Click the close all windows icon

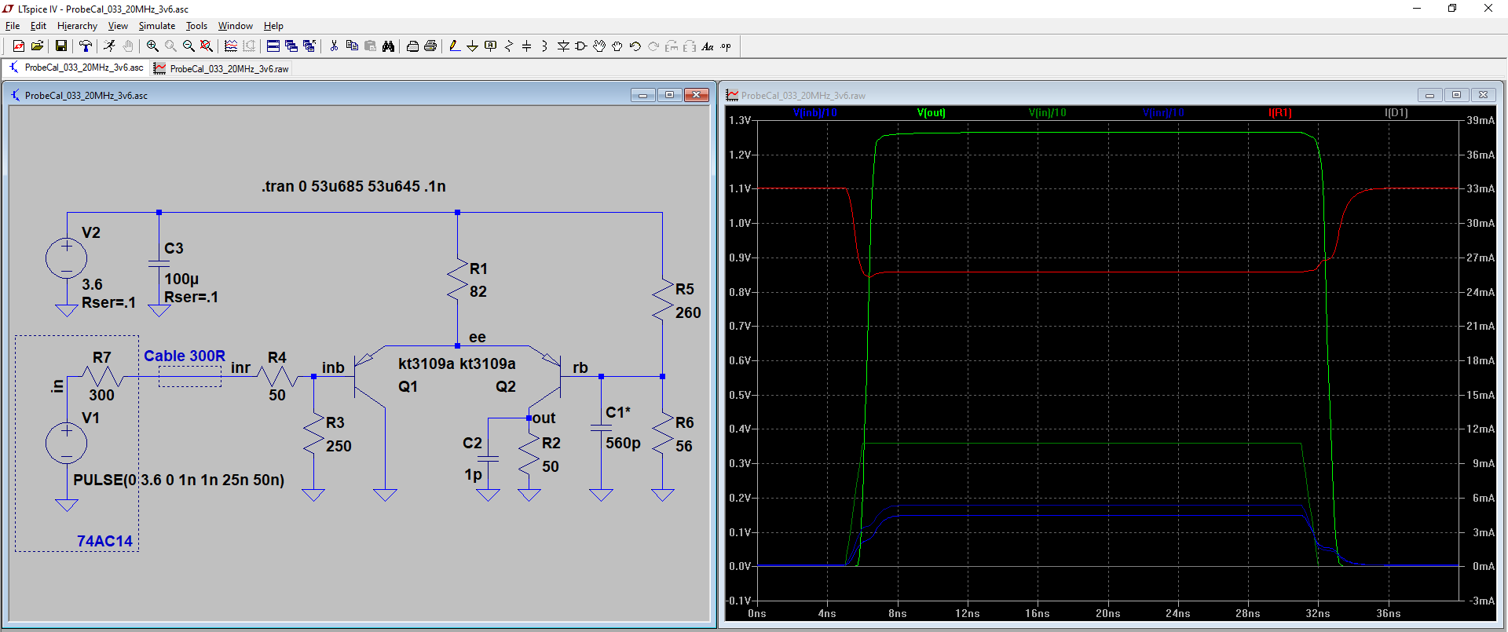(x=309, y=46)
